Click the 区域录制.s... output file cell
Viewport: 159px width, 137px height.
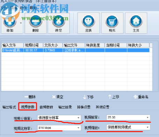(x=74, y=50)
